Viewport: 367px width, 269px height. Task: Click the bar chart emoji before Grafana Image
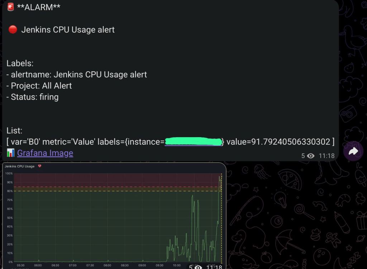(x=11, y=153)
